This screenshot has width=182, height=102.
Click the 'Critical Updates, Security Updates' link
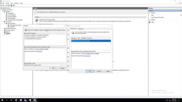tap(91, 54)
